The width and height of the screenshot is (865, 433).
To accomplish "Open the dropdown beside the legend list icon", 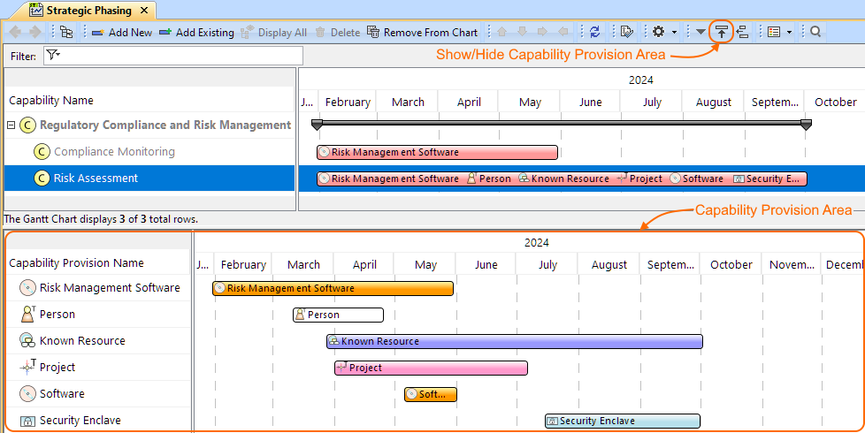I will [x=789, y=33].
